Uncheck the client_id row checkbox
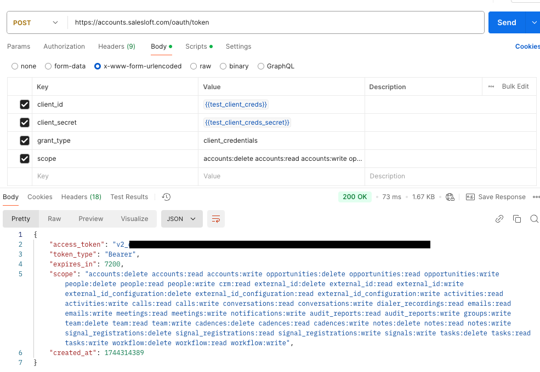The height and width of the screenshot is (372, 540). (x=25, y=104)
